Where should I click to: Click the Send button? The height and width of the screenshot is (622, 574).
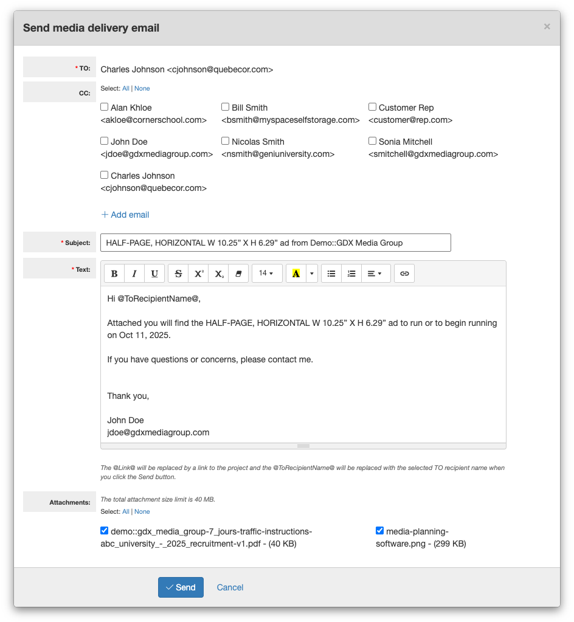pyautogui.click(x=181, y=587)
